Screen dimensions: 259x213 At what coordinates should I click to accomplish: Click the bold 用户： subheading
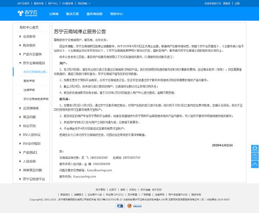click(63, 63)
